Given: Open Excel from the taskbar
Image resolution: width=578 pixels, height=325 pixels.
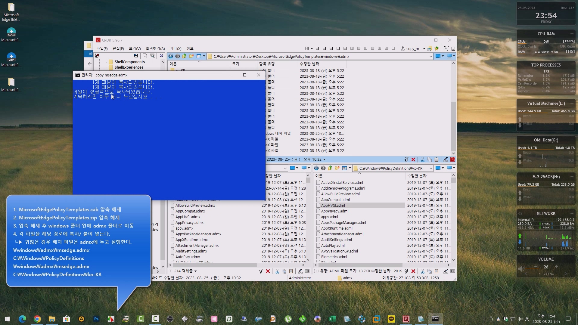Looking at the screenshot, I should tap(332, 319).
